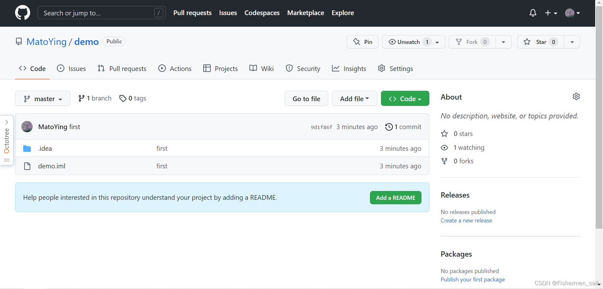Expand the Star lists dropdown arrow
This screenshot has height=289, width=603.
click(572, 42)
